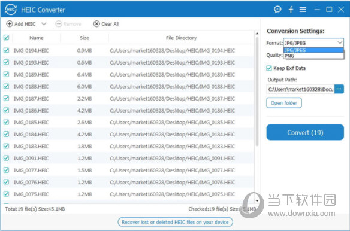Image resolution: width=350 pixels, height=231 pixels.
Task: Select file name IMG_0189.HEIC
Action: (x=31, y=74)
